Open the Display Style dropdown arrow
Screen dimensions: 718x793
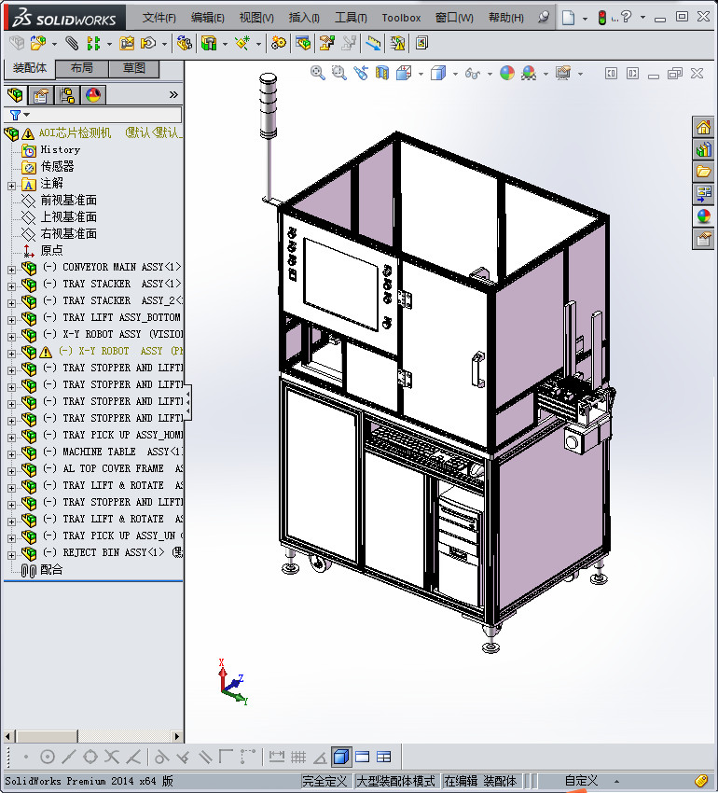pos(455,75)
